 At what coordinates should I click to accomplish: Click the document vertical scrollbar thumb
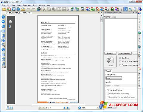(101, 20)
